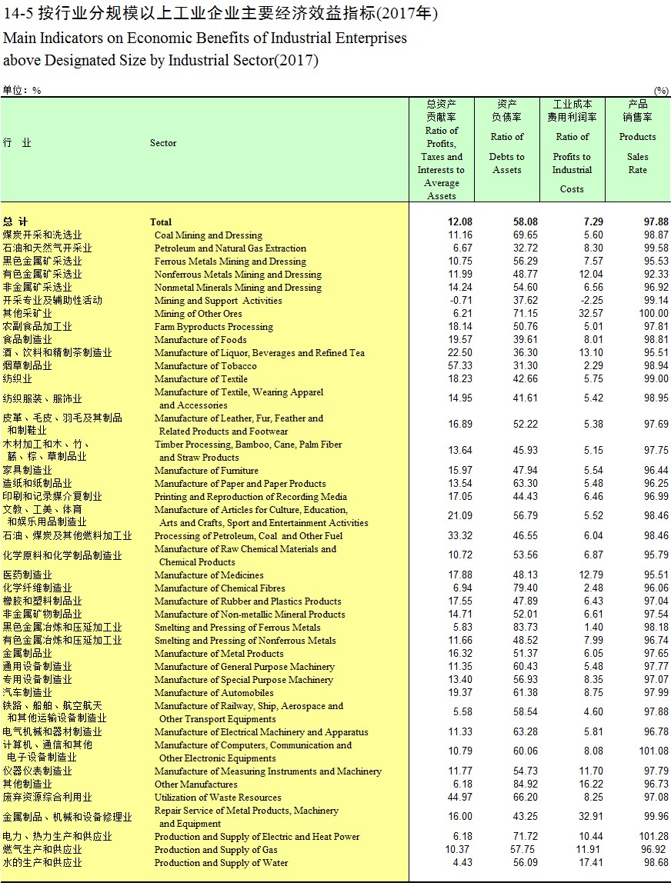The width and height of the screenshot is (671, 896).
Task: Click 'Production and Supply of Gas'
Action: pyautogui.click(x=215, y=850)
